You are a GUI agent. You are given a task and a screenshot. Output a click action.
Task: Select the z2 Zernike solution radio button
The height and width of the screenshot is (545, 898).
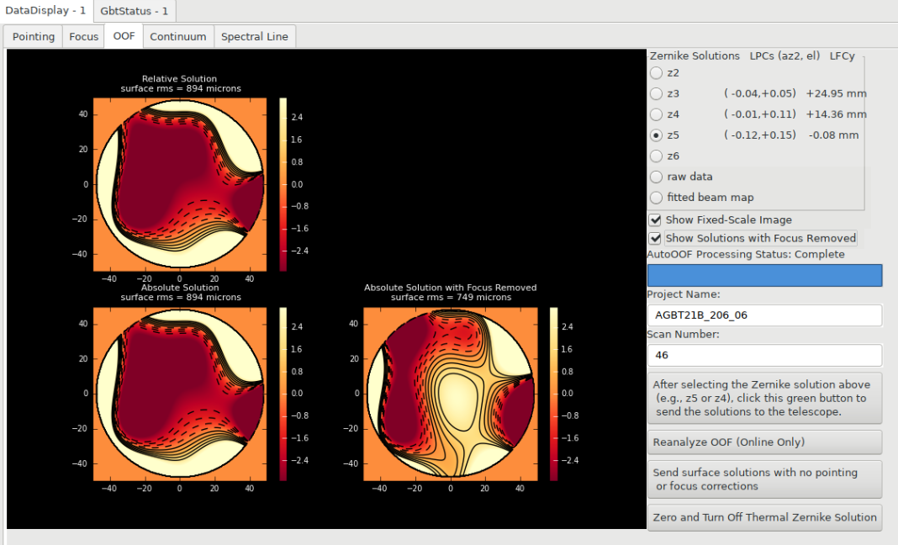(657, 73)
